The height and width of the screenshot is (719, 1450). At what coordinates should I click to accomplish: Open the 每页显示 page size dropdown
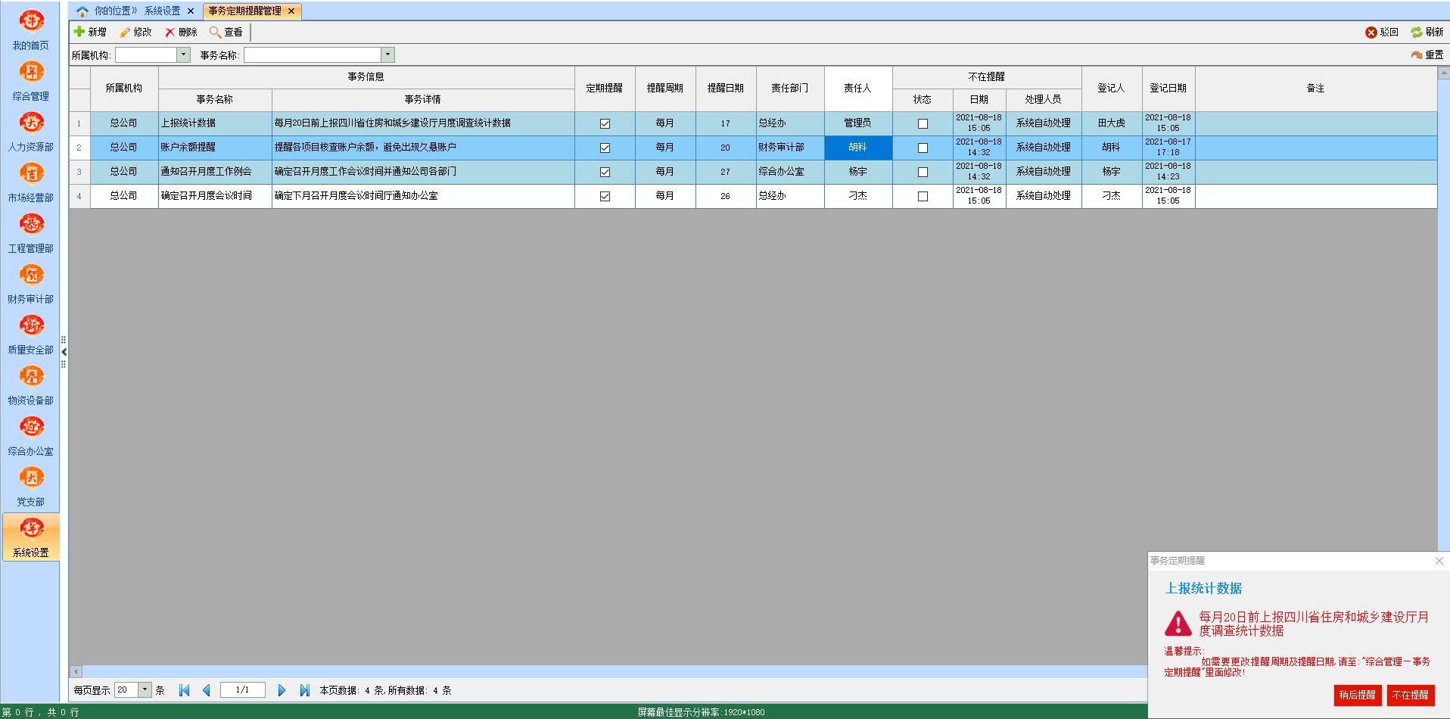point(145,689)
